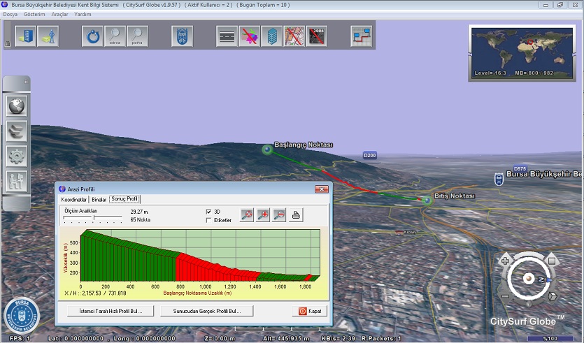Click the 3D cube button on compass
Screen dimensions: 584x343
(x=553, y=296)
